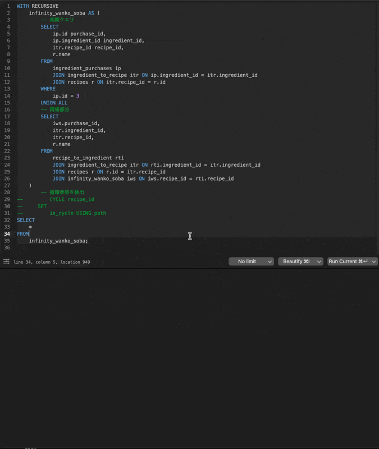Expand the Beautify options chevron
Image resolution: width=379 pixels, height=449 pixels.
(x=319, y=262)
